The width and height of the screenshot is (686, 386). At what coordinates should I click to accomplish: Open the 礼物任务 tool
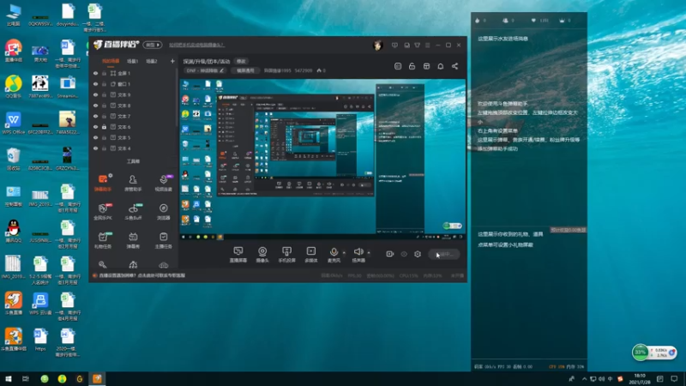click(103, 240)
